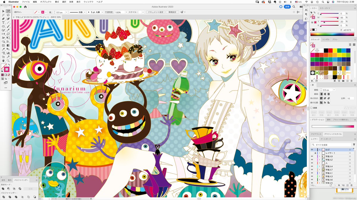This screenshot has height=200, width=357.
Task: Click the color spectrum bar
Action: click(x=332, y=34)
